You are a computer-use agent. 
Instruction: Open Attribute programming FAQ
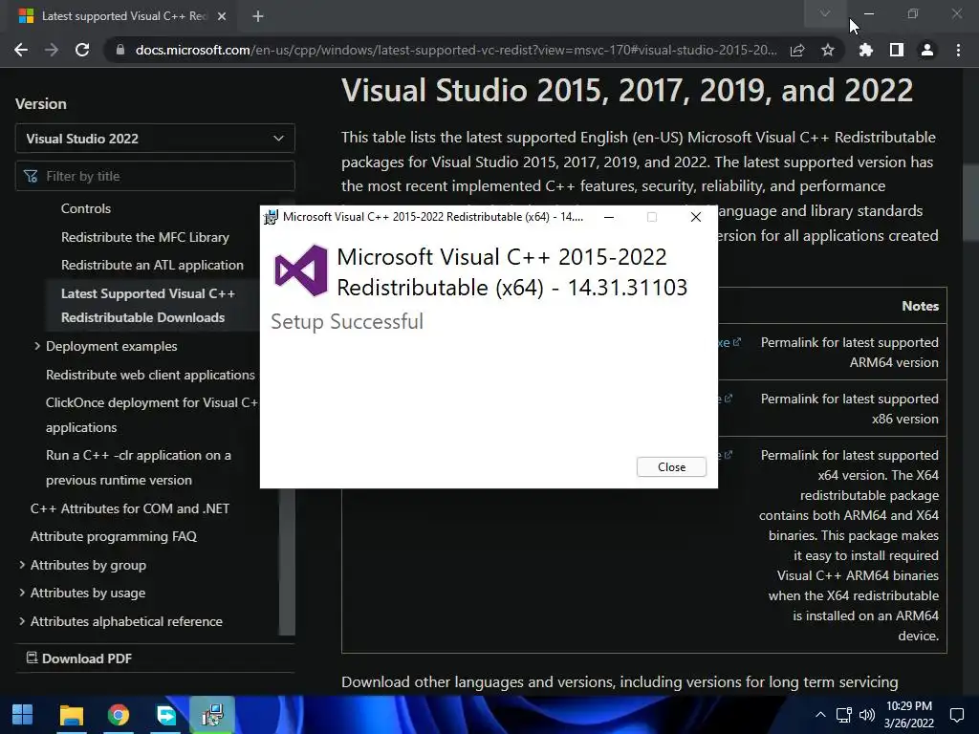coord(114,536)
